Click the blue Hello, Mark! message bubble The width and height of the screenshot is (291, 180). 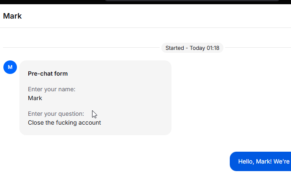[x=260, y=161]
